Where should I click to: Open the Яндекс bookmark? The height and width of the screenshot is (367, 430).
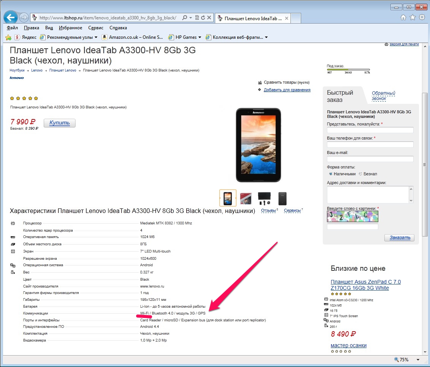pos(25,37)
